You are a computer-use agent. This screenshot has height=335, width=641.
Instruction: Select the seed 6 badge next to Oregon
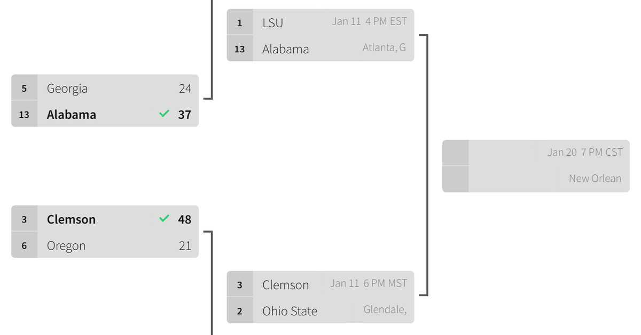pos(24,245)
